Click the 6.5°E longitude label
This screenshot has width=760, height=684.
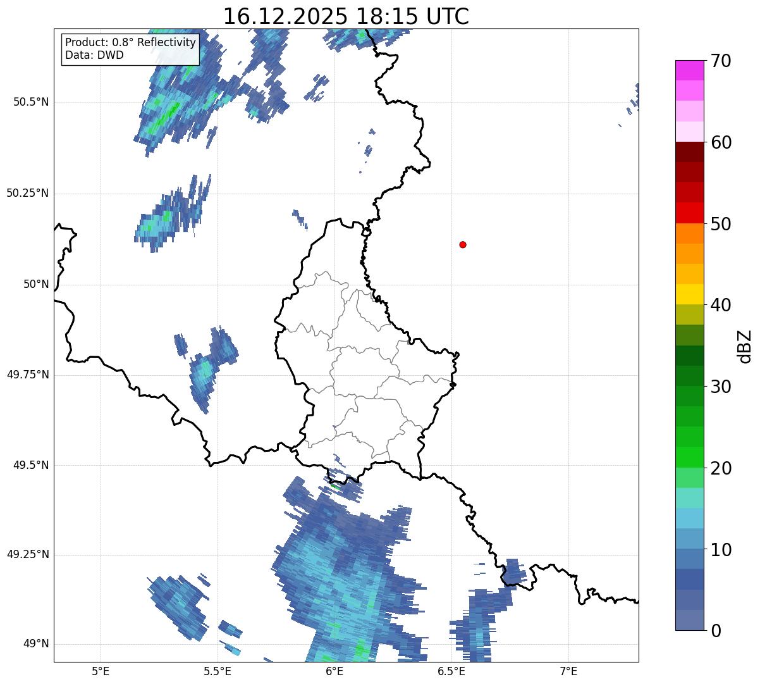coord(451,671)
